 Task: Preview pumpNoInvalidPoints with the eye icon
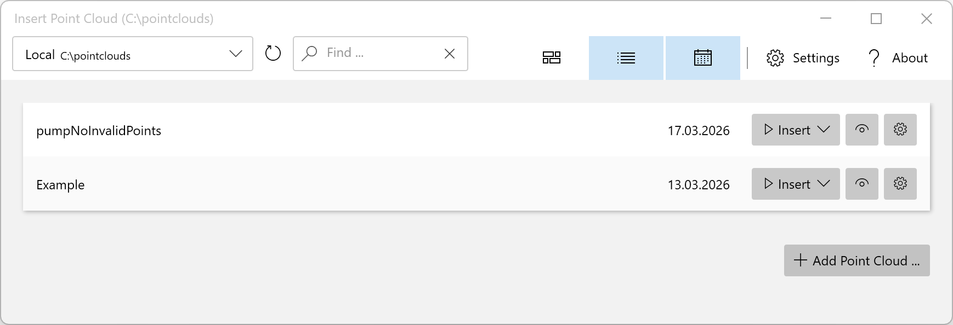[x=861, y=130]
